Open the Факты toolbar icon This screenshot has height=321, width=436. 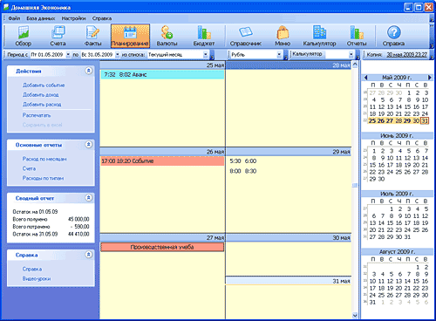pyautogui.click(x=92, y=36)
